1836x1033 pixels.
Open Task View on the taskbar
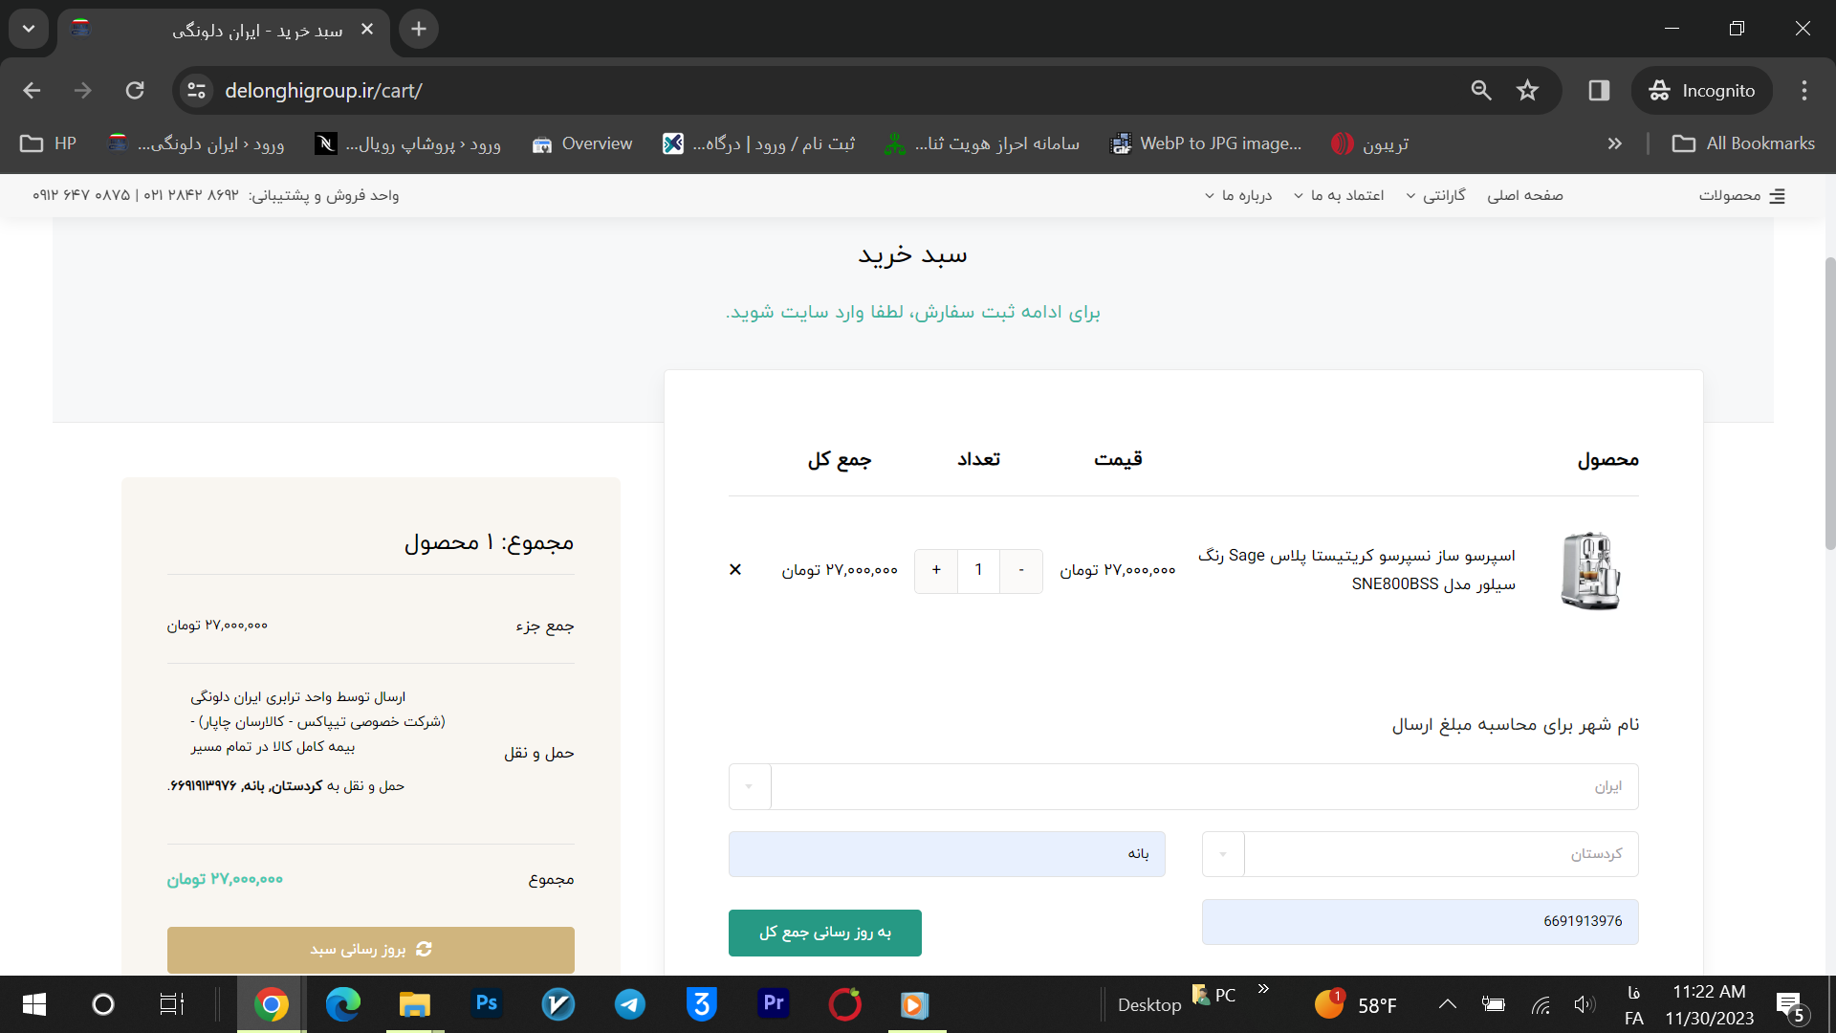(x=171, y=1004)
